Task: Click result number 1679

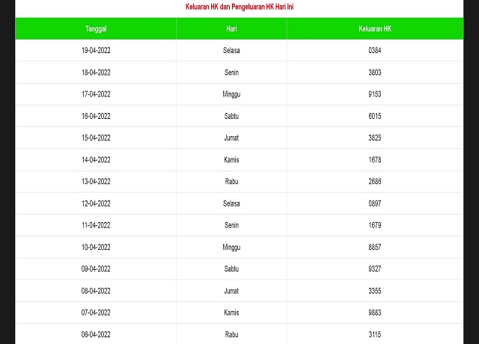Action: tap(375, 225)
